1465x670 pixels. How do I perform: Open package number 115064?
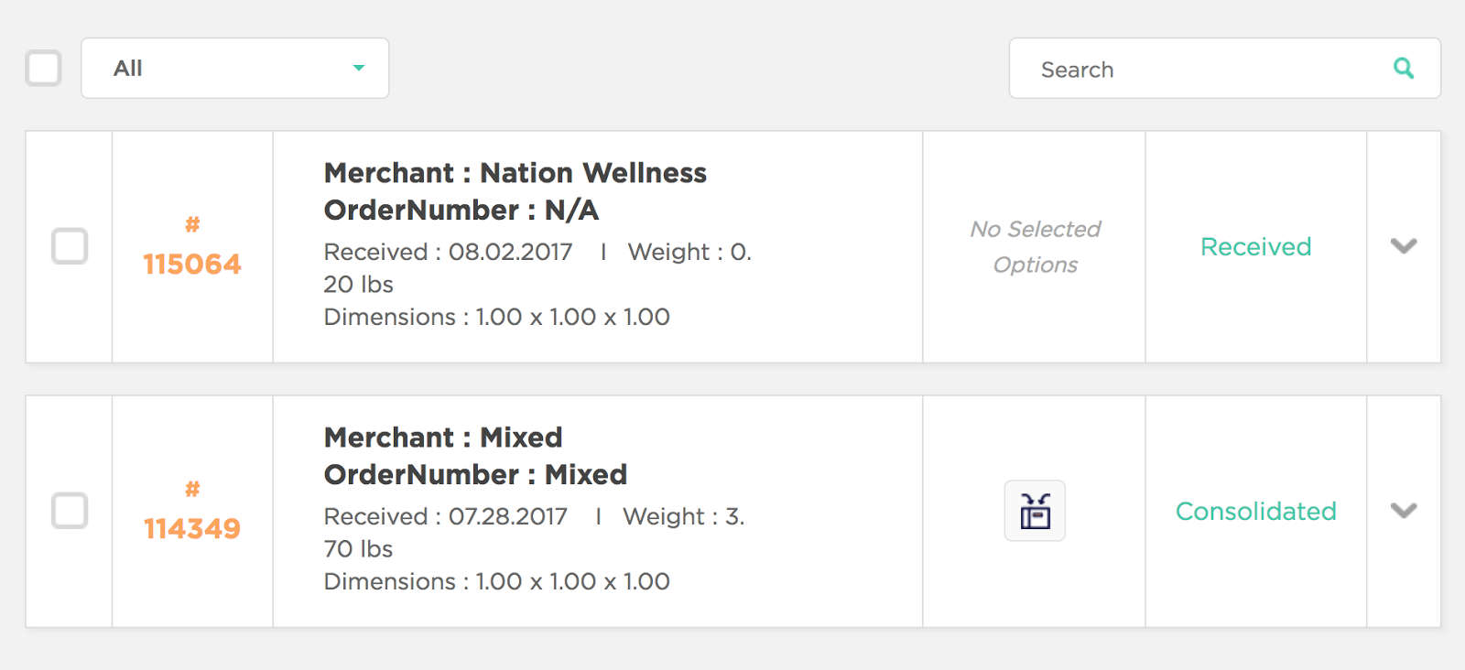click(x=192, y=265)
